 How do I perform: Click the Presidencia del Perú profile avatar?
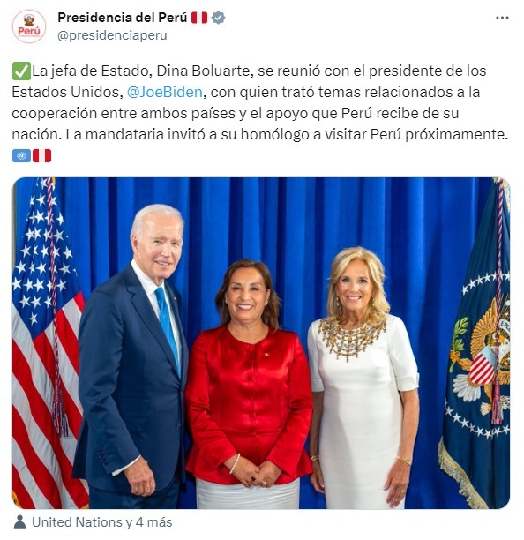[29, 26]
